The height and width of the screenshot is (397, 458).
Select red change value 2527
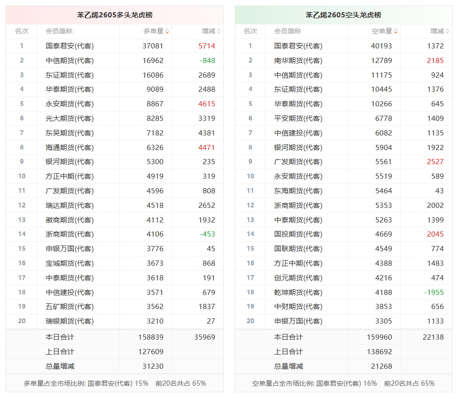435,161
